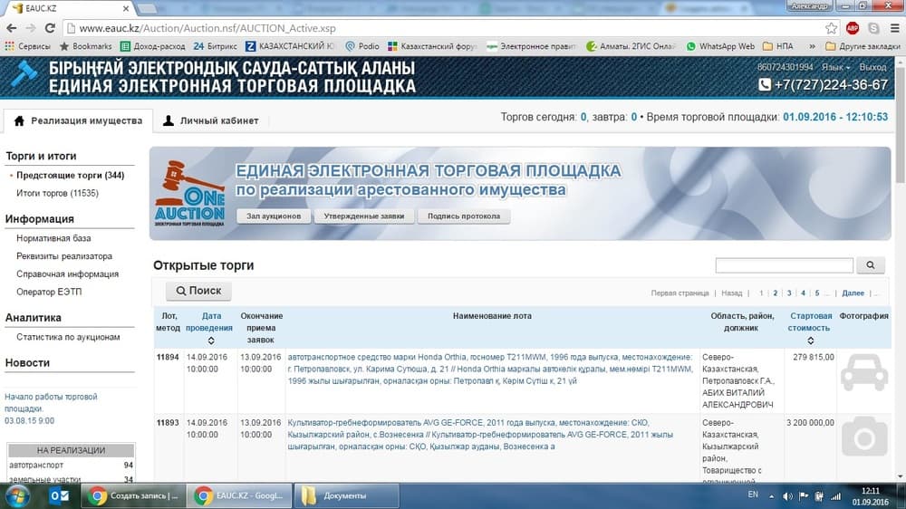
Task: Click the browser forward arrow
Action: click(31, 28)
